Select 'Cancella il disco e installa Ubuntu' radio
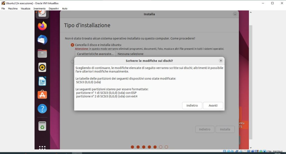 tap(72, 45)
